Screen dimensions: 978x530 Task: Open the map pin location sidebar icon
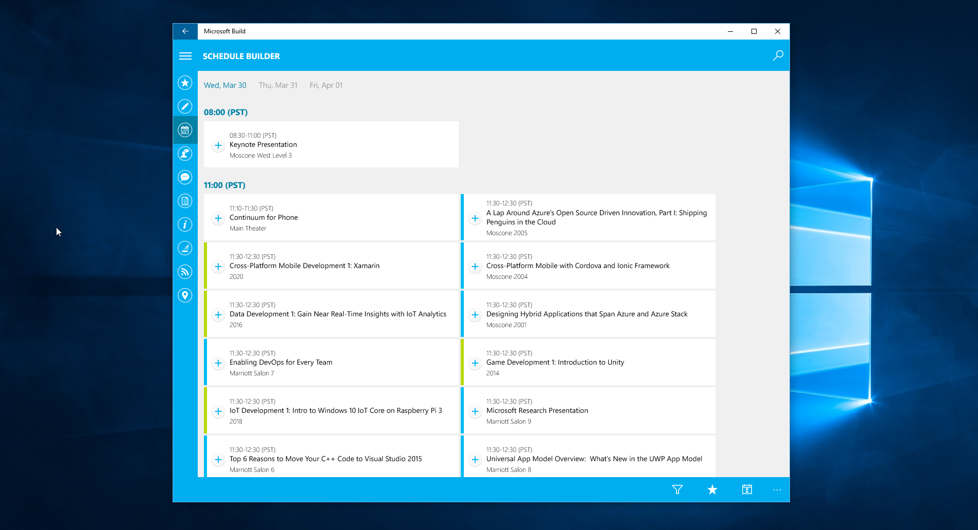185,295
